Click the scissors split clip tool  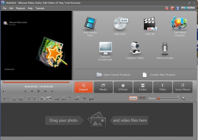(x=14, y=99)
